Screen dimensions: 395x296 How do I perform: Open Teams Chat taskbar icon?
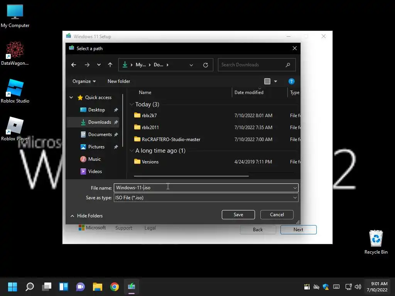(x=80, y=287)
